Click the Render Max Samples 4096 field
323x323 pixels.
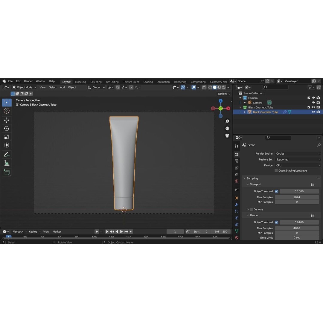click(x=297, y=228)
